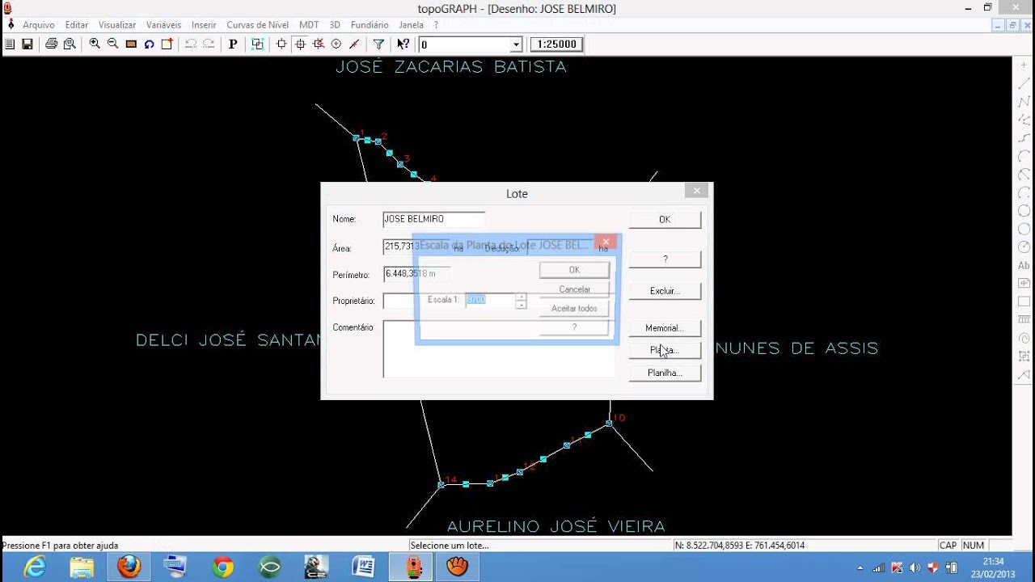Screen dimensions: 1035x582
Task: Click the Comentário text area
Action: (499, 349)
